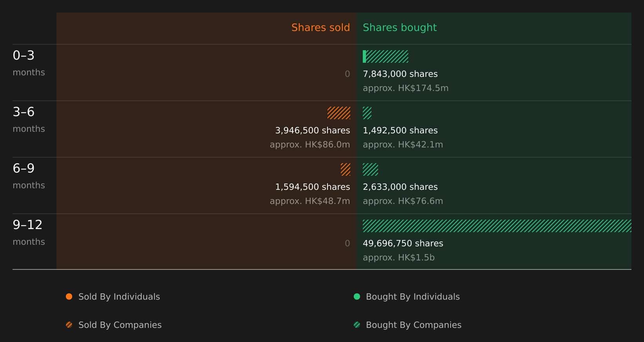Click the orange Sold By Individuals legend dot

[69, 297]
